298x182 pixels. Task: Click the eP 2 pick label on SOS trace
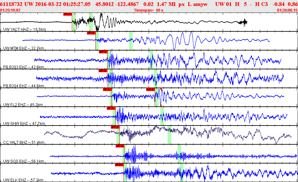120,146
